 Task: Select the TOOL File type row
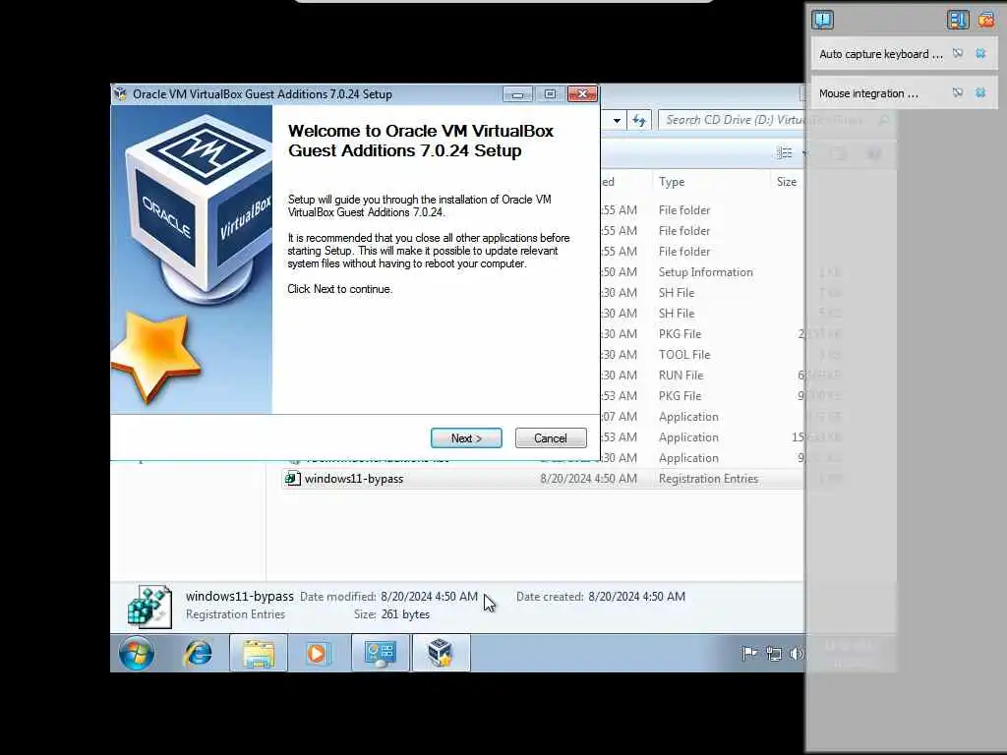[684, 354]
